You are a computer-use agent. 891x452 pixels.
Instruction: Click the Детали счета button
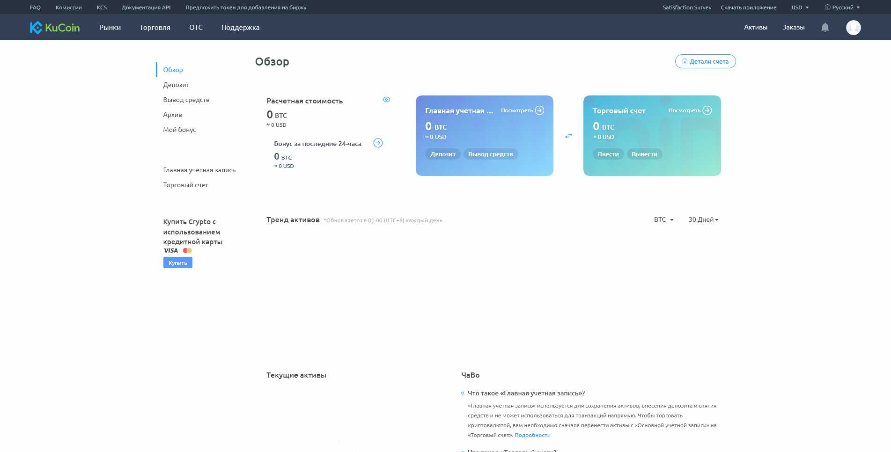pyautogui.click(x=705, y=61)
